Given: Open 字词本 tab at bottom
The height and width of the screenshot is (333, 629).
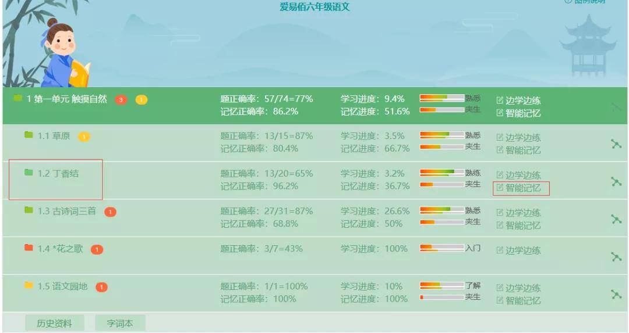Looking at the screenshot, I should pyautogui.click(x=120, y=323).
